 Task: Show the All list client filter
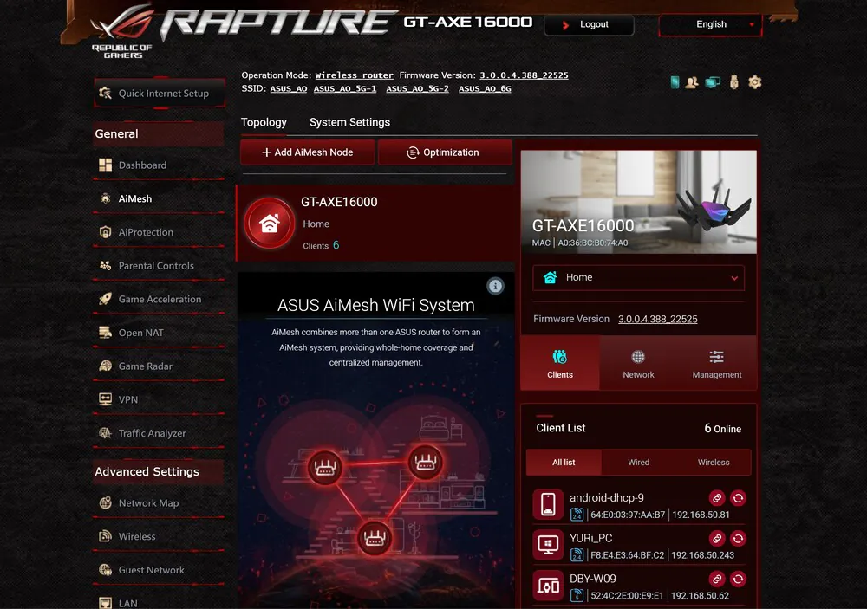click(x=564, y=462)
